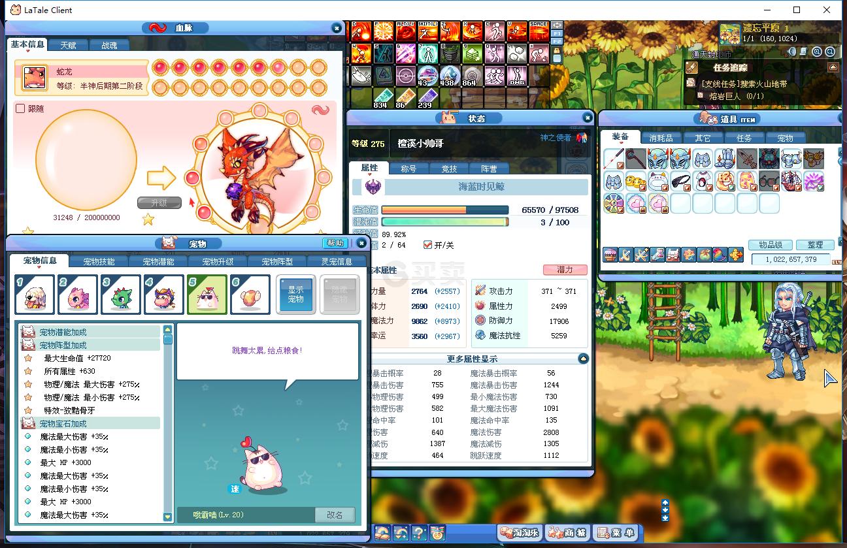Select the red-white staff in inventory
847x548 pixels.
[x=614, y=159]
